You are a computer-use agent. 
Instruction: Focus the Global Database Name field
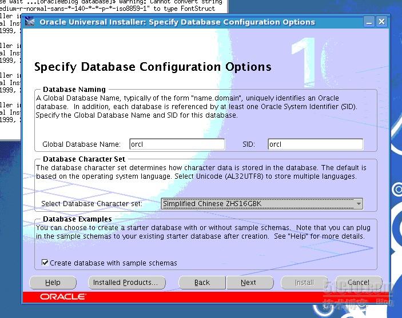point(177,144)
